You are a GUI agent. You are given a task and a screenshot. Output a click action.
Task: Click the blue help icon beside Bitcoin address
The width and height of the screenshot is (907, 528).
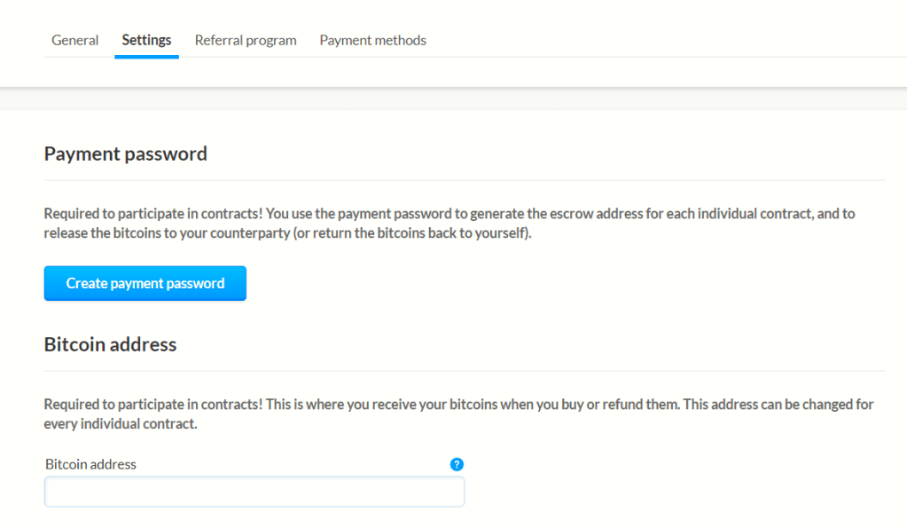point(457,464)
